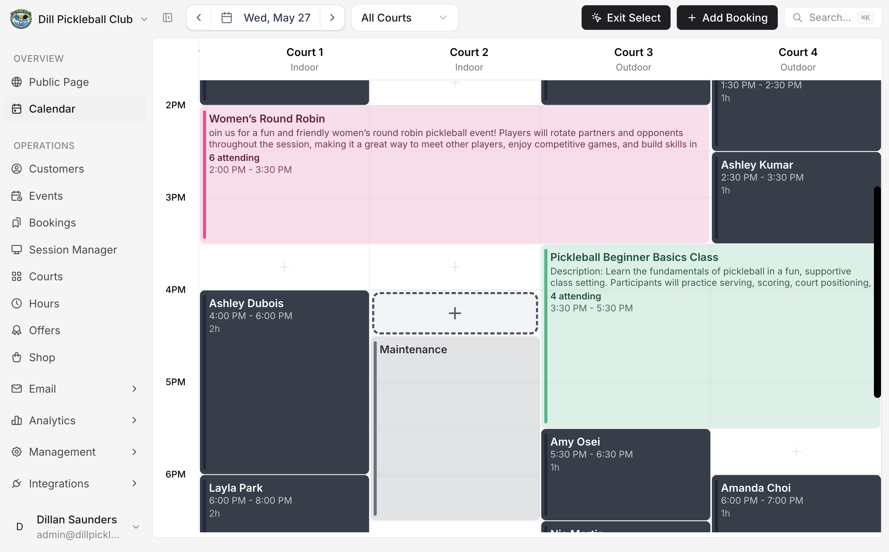This screenshot has width=889, height=552.
Task: Click the D user avatar
Action: click(x=20, y=527)
